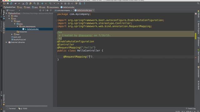Click the Make Project build icon
This screenshot has height=112, width=200.
click(x=50, y=3)
